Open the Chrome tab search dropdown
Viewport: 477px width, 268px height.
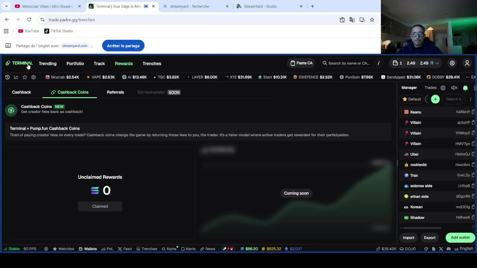pos(6,6)
